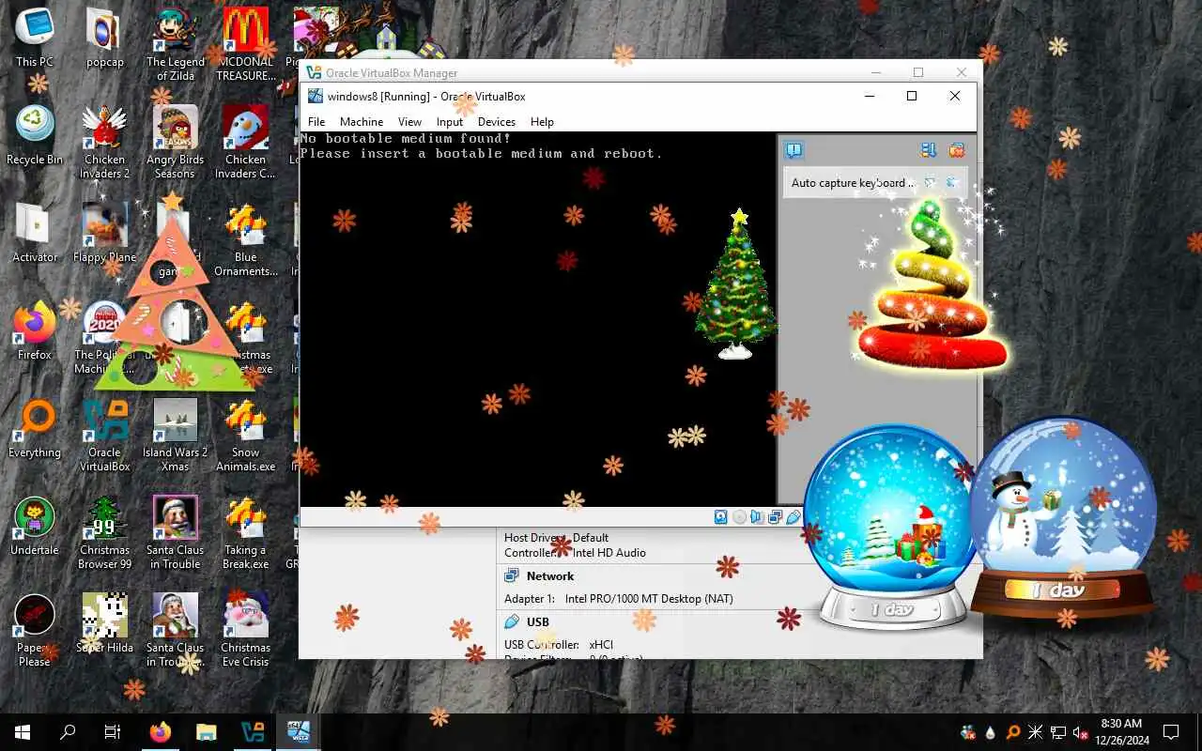Click the Auto capture keyboard notification
The height and width of the screenshot is (751, 1202).
875,183
